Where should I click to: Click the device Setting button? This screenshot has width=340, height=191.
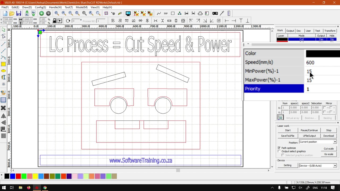click(287, 166)
